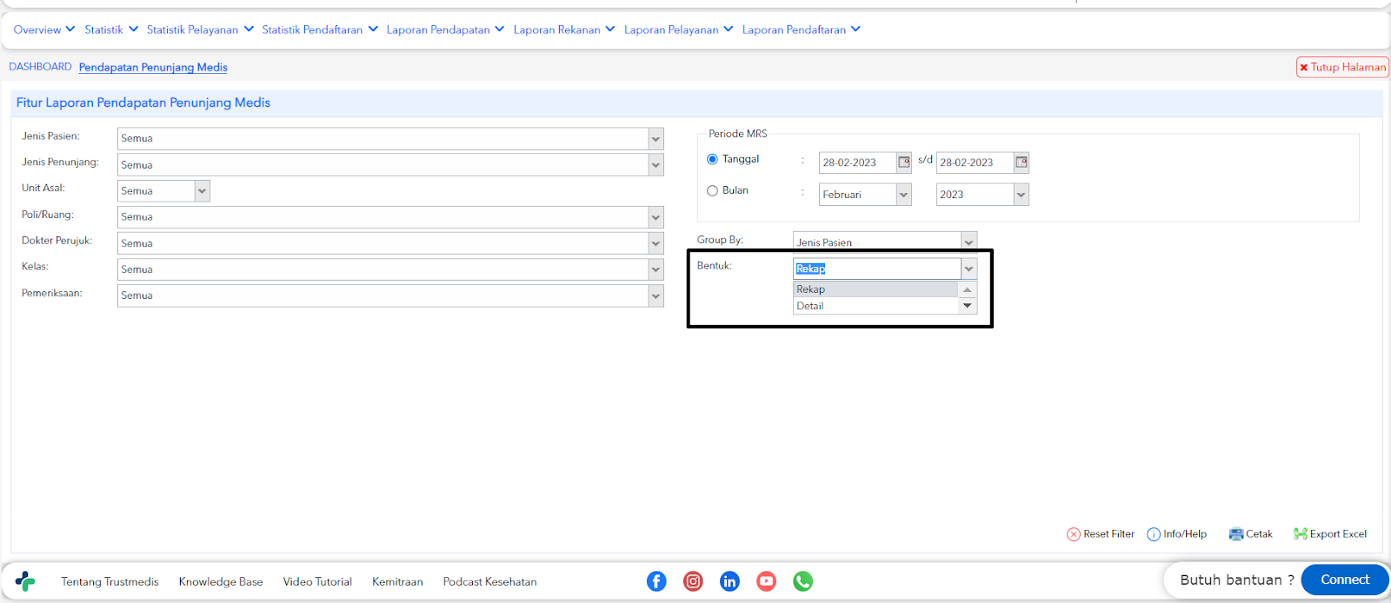Click the Tutup Halaman button
The width and height of the screenshot is (1391, 603).
click(1342, 67)
